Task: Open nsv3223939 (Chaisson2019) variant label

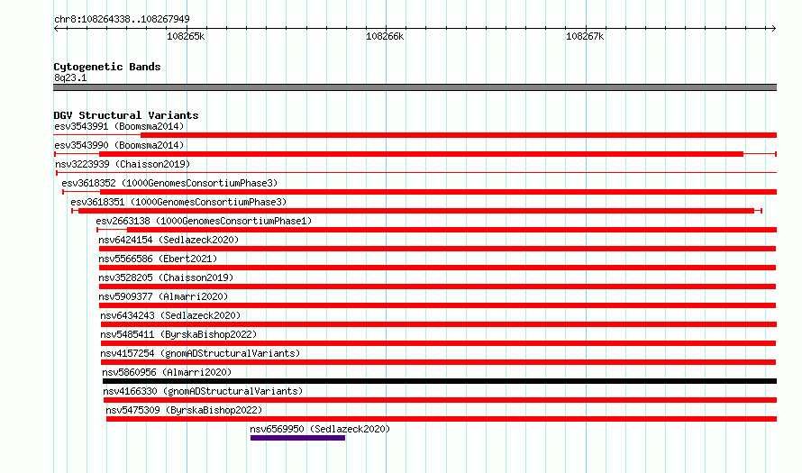Action: (x=123, y=164)
